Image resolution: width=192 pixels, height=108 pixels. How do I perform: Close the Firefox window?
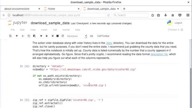click(x=188, y=2)
